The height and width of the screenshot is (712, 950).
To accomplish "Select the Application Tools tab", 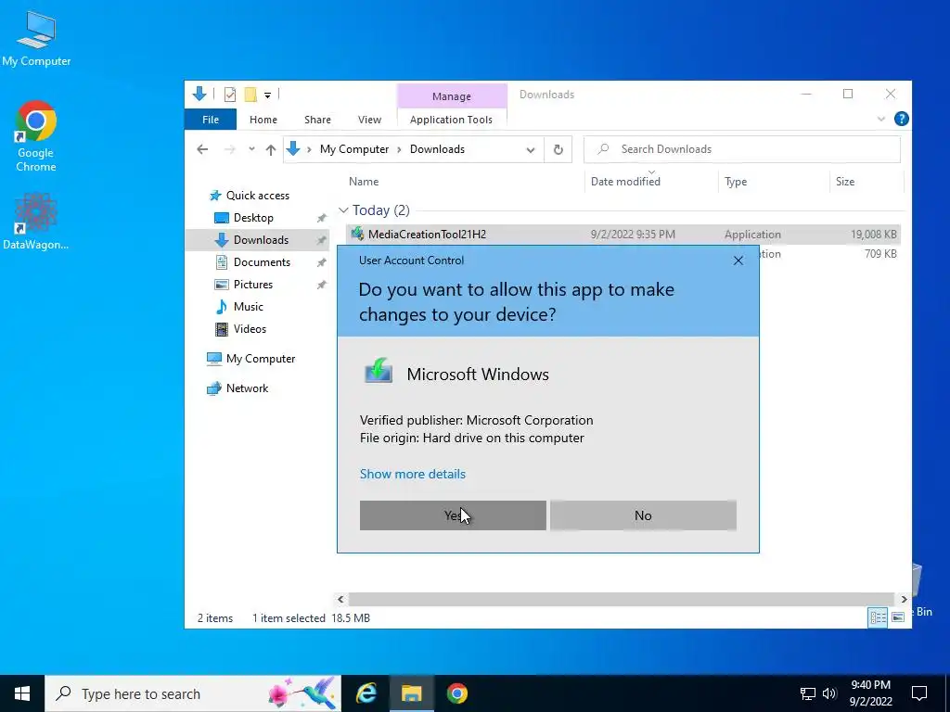I will (x=451, y=120).
